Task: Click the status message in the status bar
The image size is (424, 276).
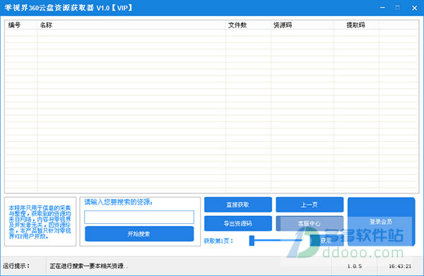Action: point(89,266)
